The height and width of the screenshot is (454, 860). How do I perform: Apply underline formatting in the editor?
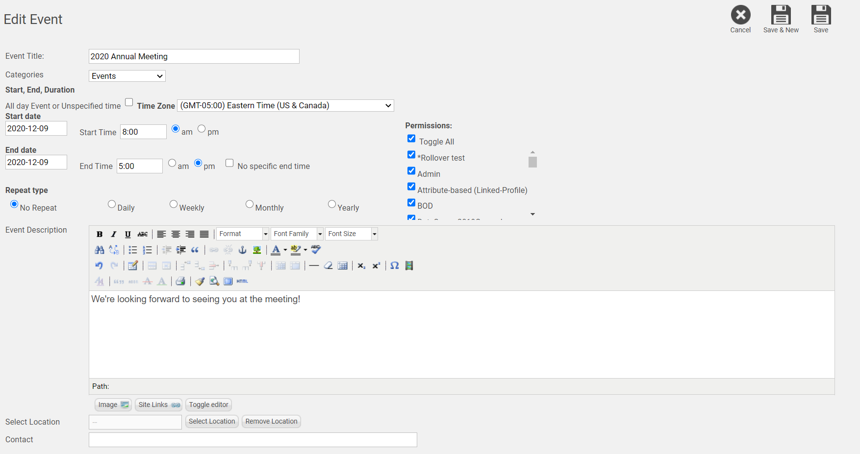point(128,234)
